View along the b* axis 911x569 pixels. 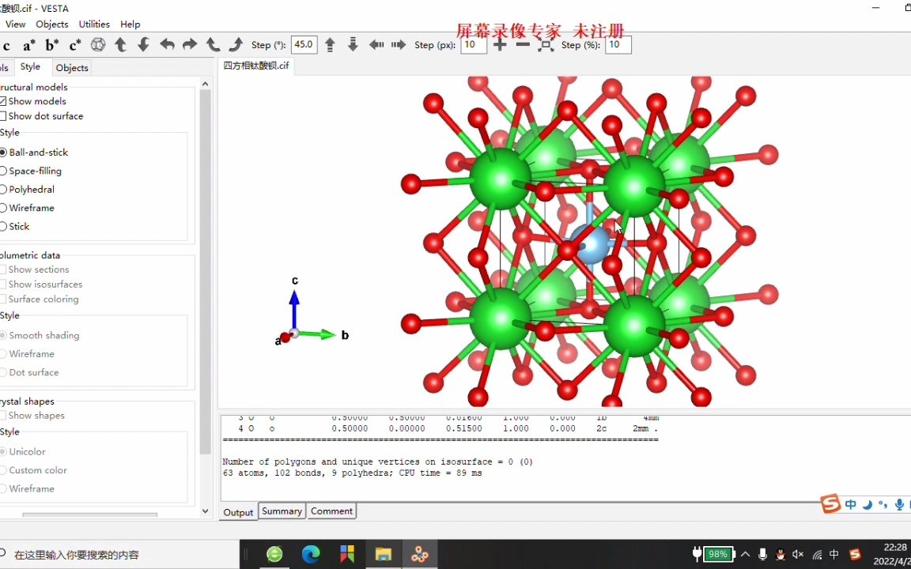52,45
